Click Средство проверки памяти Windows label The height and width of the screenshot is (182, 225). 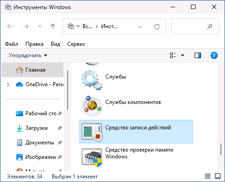(x=139, y=153)
